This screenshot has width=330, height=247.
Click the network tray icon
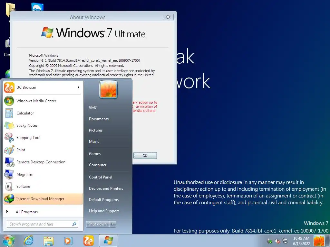click(x=285, y=241)
